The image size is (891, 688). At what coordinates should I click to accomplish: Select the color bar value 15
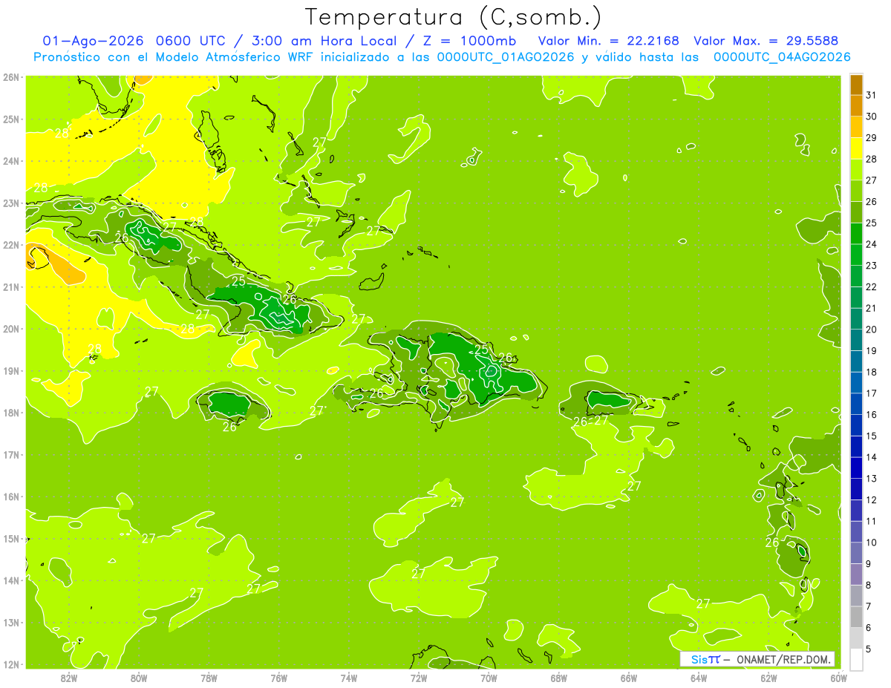click(x=871, y=436)
